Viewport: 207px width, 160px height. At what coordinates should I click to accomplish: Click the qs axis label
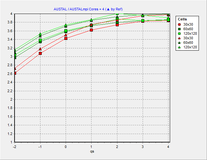(x=92, y=151)
